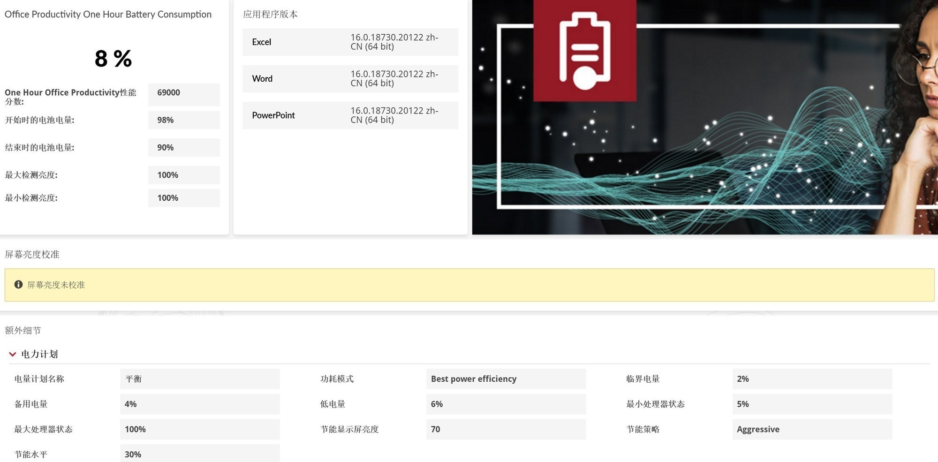The image size is (938, 462).
Task: Click the 屏幕亮度未校准 warning message
Action: point(57,285)
